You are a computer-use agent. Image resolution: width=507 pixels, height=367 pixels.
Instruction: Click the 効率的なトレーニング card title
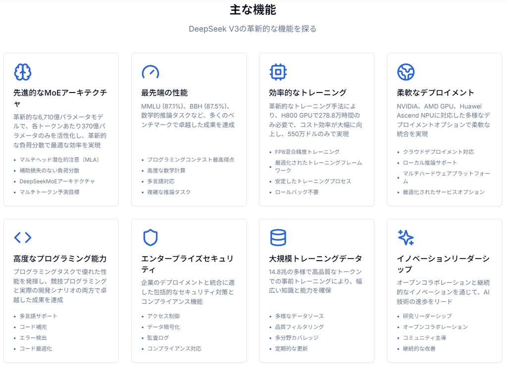point(307,92)
